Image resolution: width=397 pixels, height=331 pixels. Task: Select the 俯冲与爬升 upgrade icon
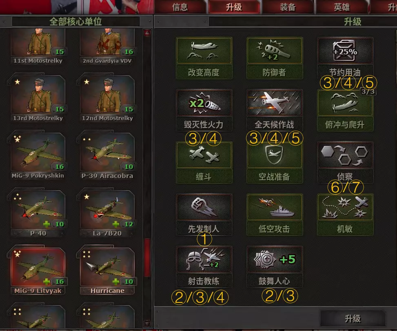[345, 103]
